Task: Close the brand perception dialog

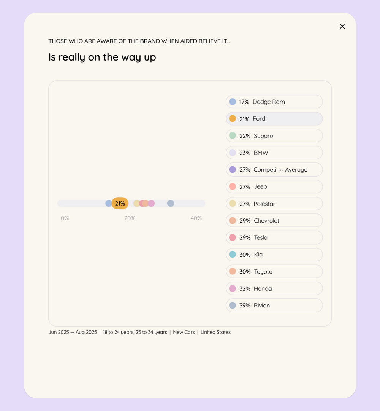Action: tap(342, 26)
